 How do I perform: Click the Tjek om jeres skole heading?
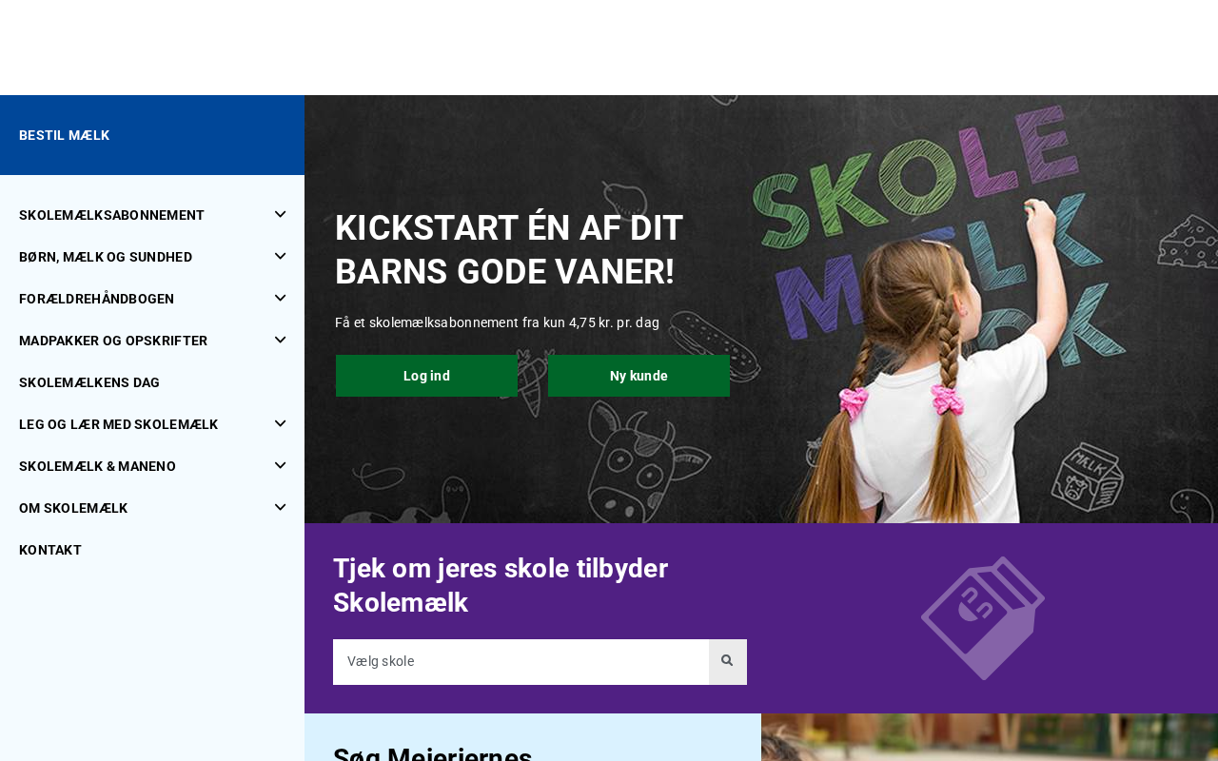tap(501, 585)
